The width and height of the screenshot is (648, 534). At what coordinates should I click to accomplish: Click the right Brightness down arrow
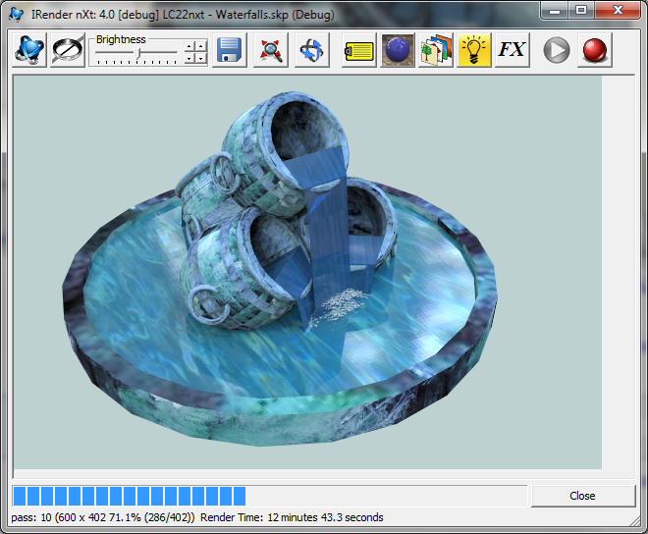201,58
